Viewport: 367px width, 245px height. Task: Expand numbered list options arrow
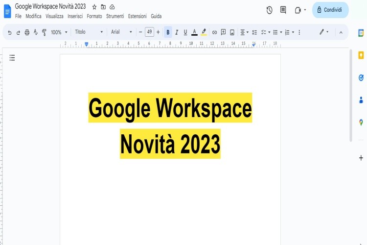[293, 32]
